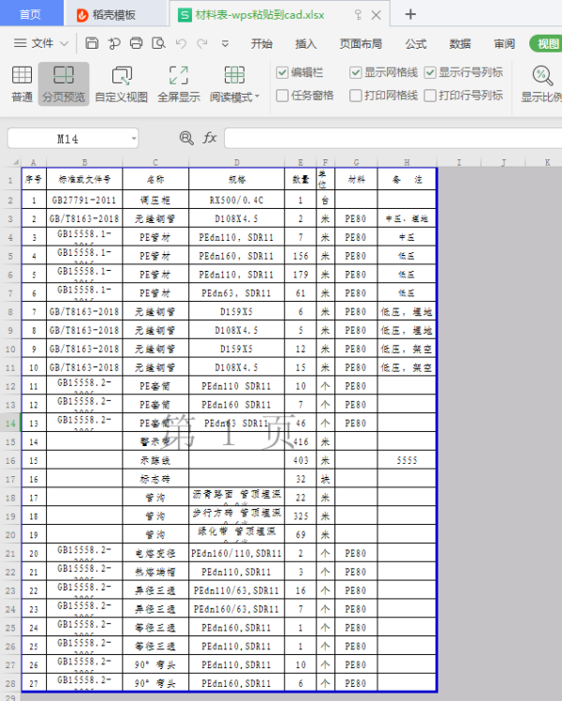Select cell 标志砖 in row 17

155,479
